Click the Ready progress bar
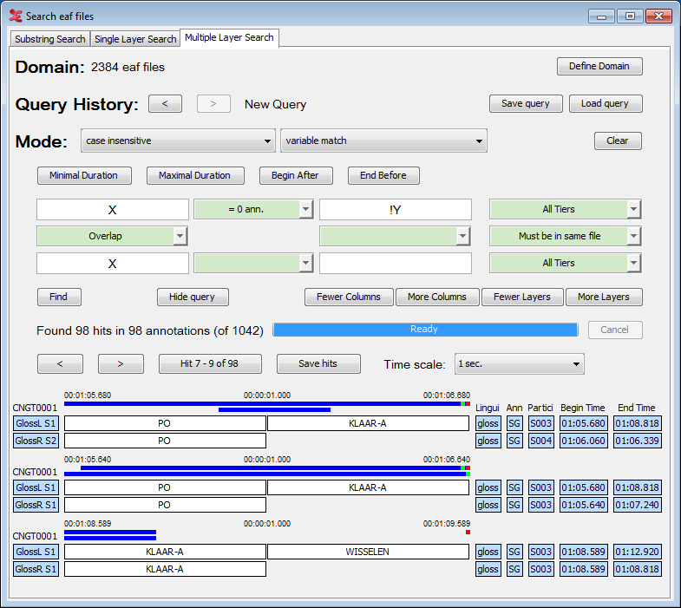681x608 pixels. pos(425,330)
